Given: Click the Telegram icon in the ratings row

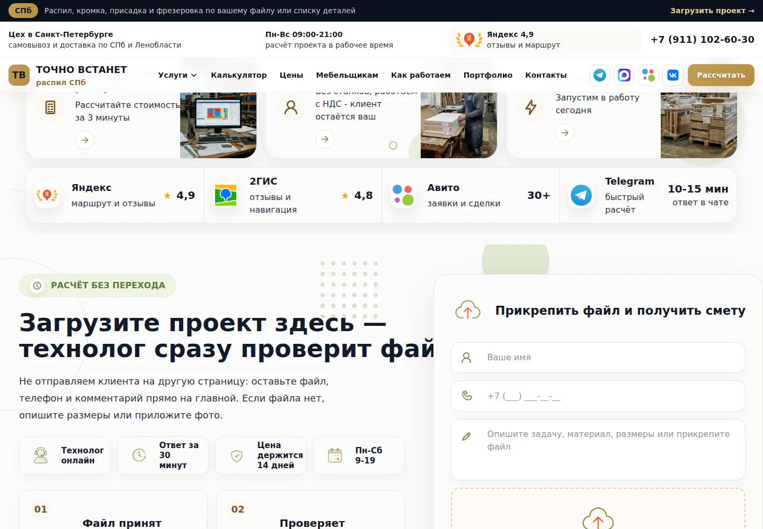Looking at the screenshot, I should tap(581, 195).
